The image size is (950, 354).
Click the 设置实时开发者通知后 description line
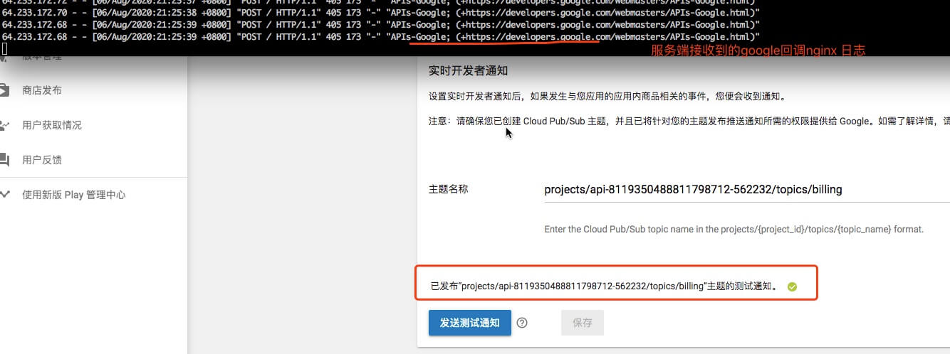[609, 97]
